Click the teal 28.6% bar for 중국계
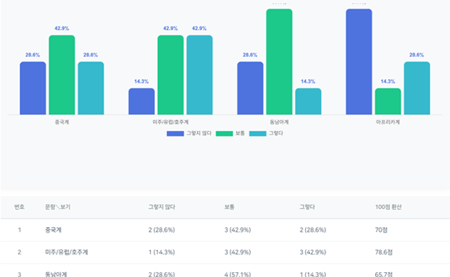450x277 pixels. tap(91, 88)
